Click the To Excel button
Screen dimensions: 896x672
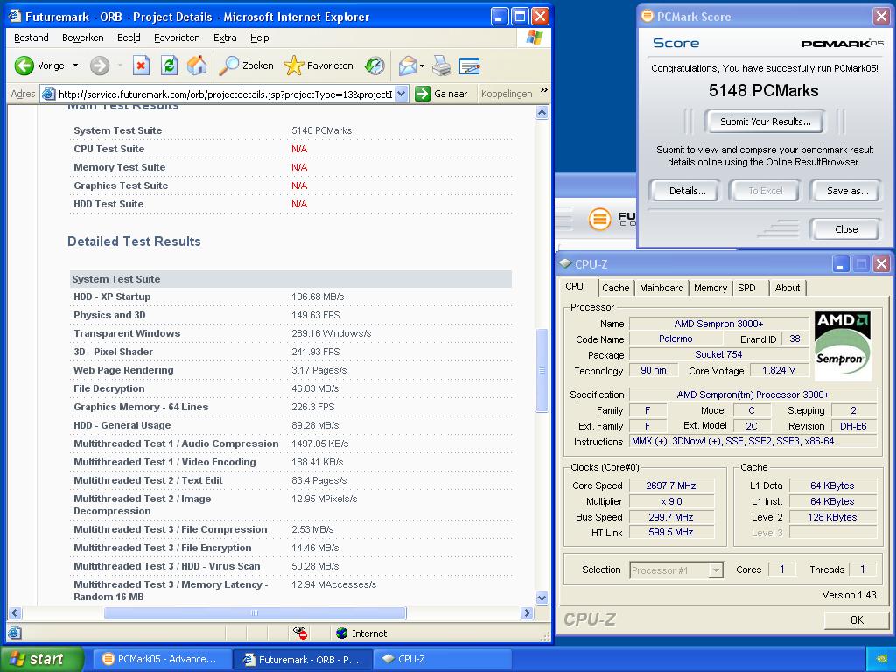point(765,191)
